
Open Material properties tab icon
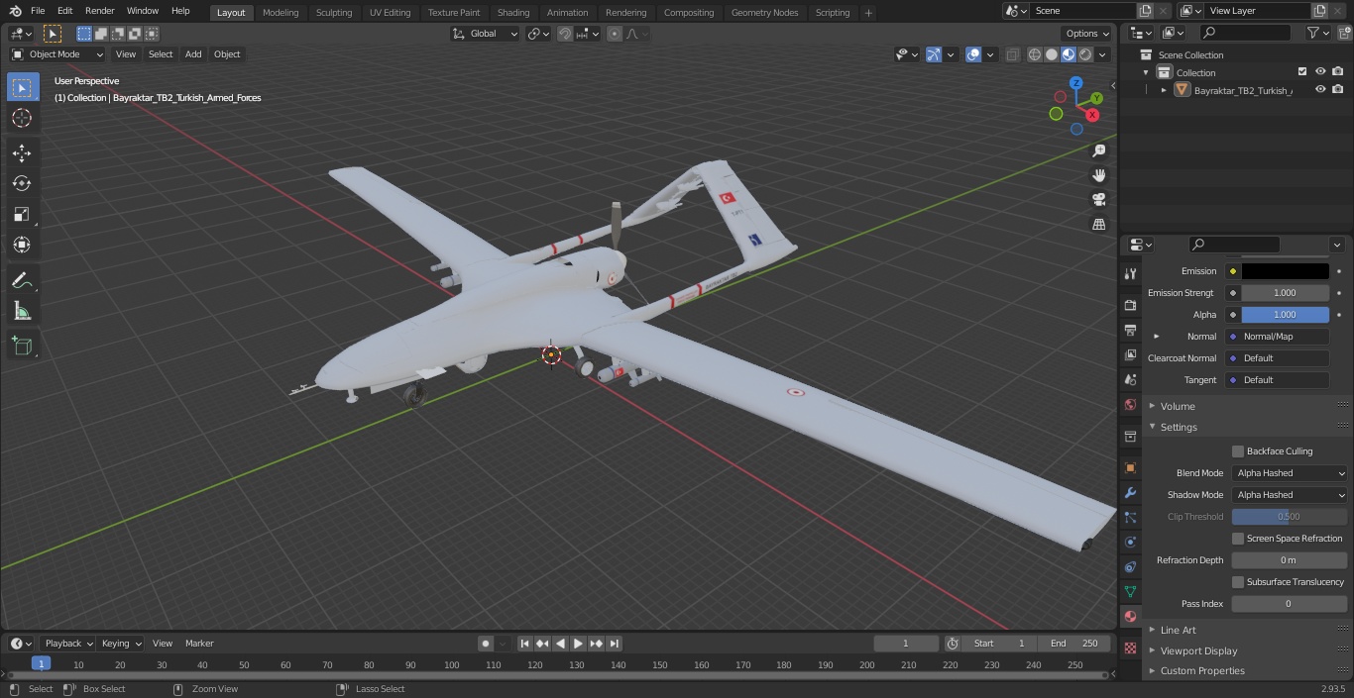click(1130, 616)
